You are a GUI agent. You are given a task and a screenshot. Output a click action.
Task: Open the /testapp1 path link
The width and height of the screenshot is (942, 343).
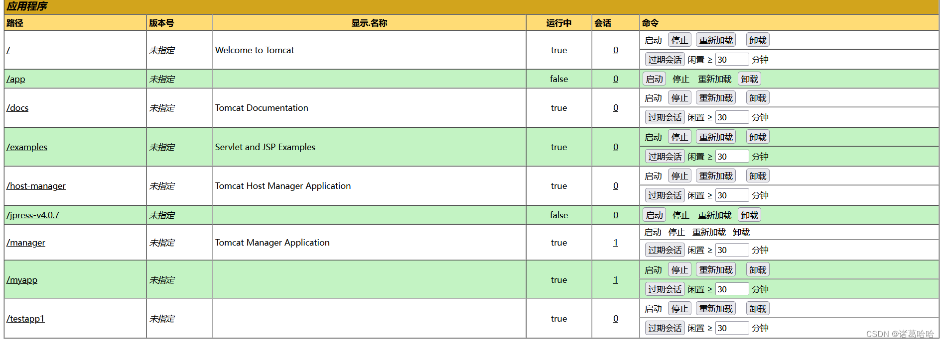[25, 319]
